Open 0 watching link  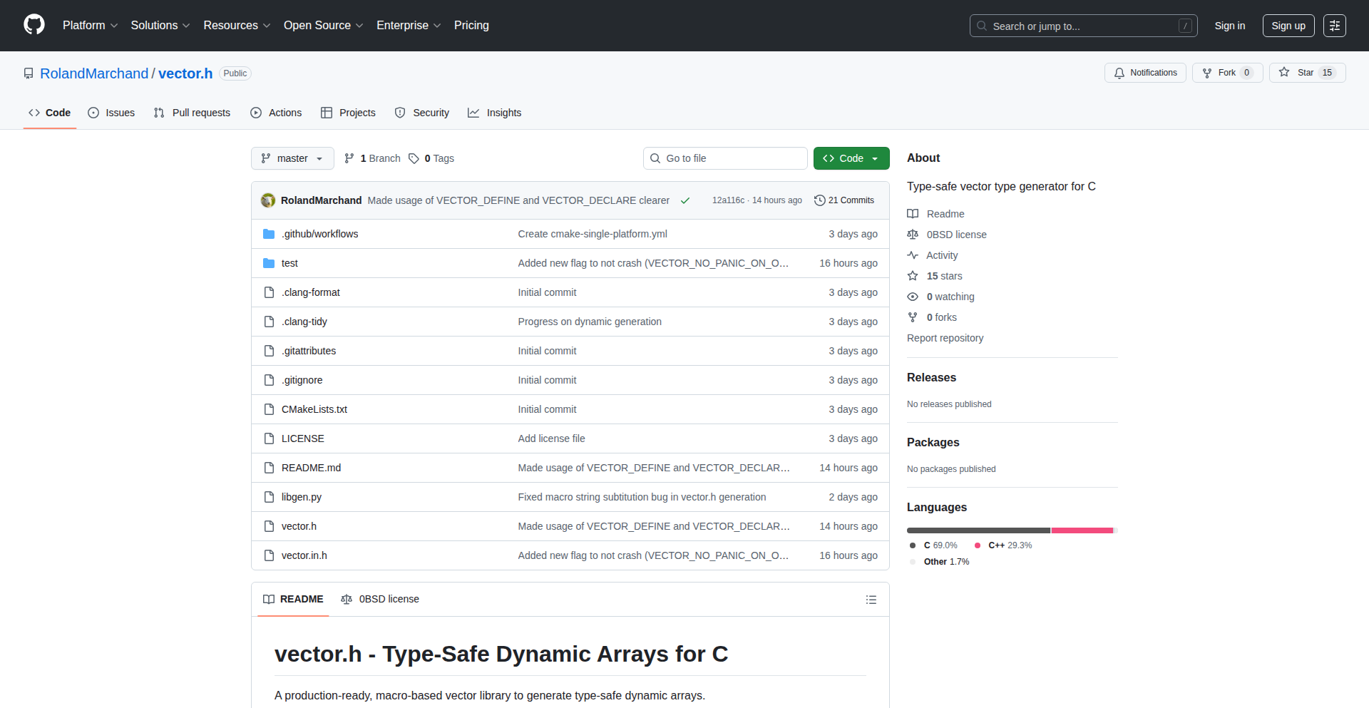pos(940,297)
